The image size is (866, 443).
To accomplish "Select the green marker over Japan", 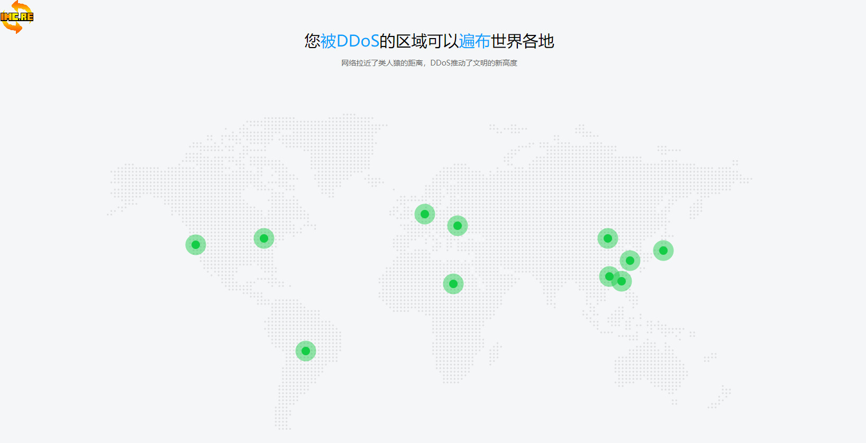I will [x=663, y=251].
